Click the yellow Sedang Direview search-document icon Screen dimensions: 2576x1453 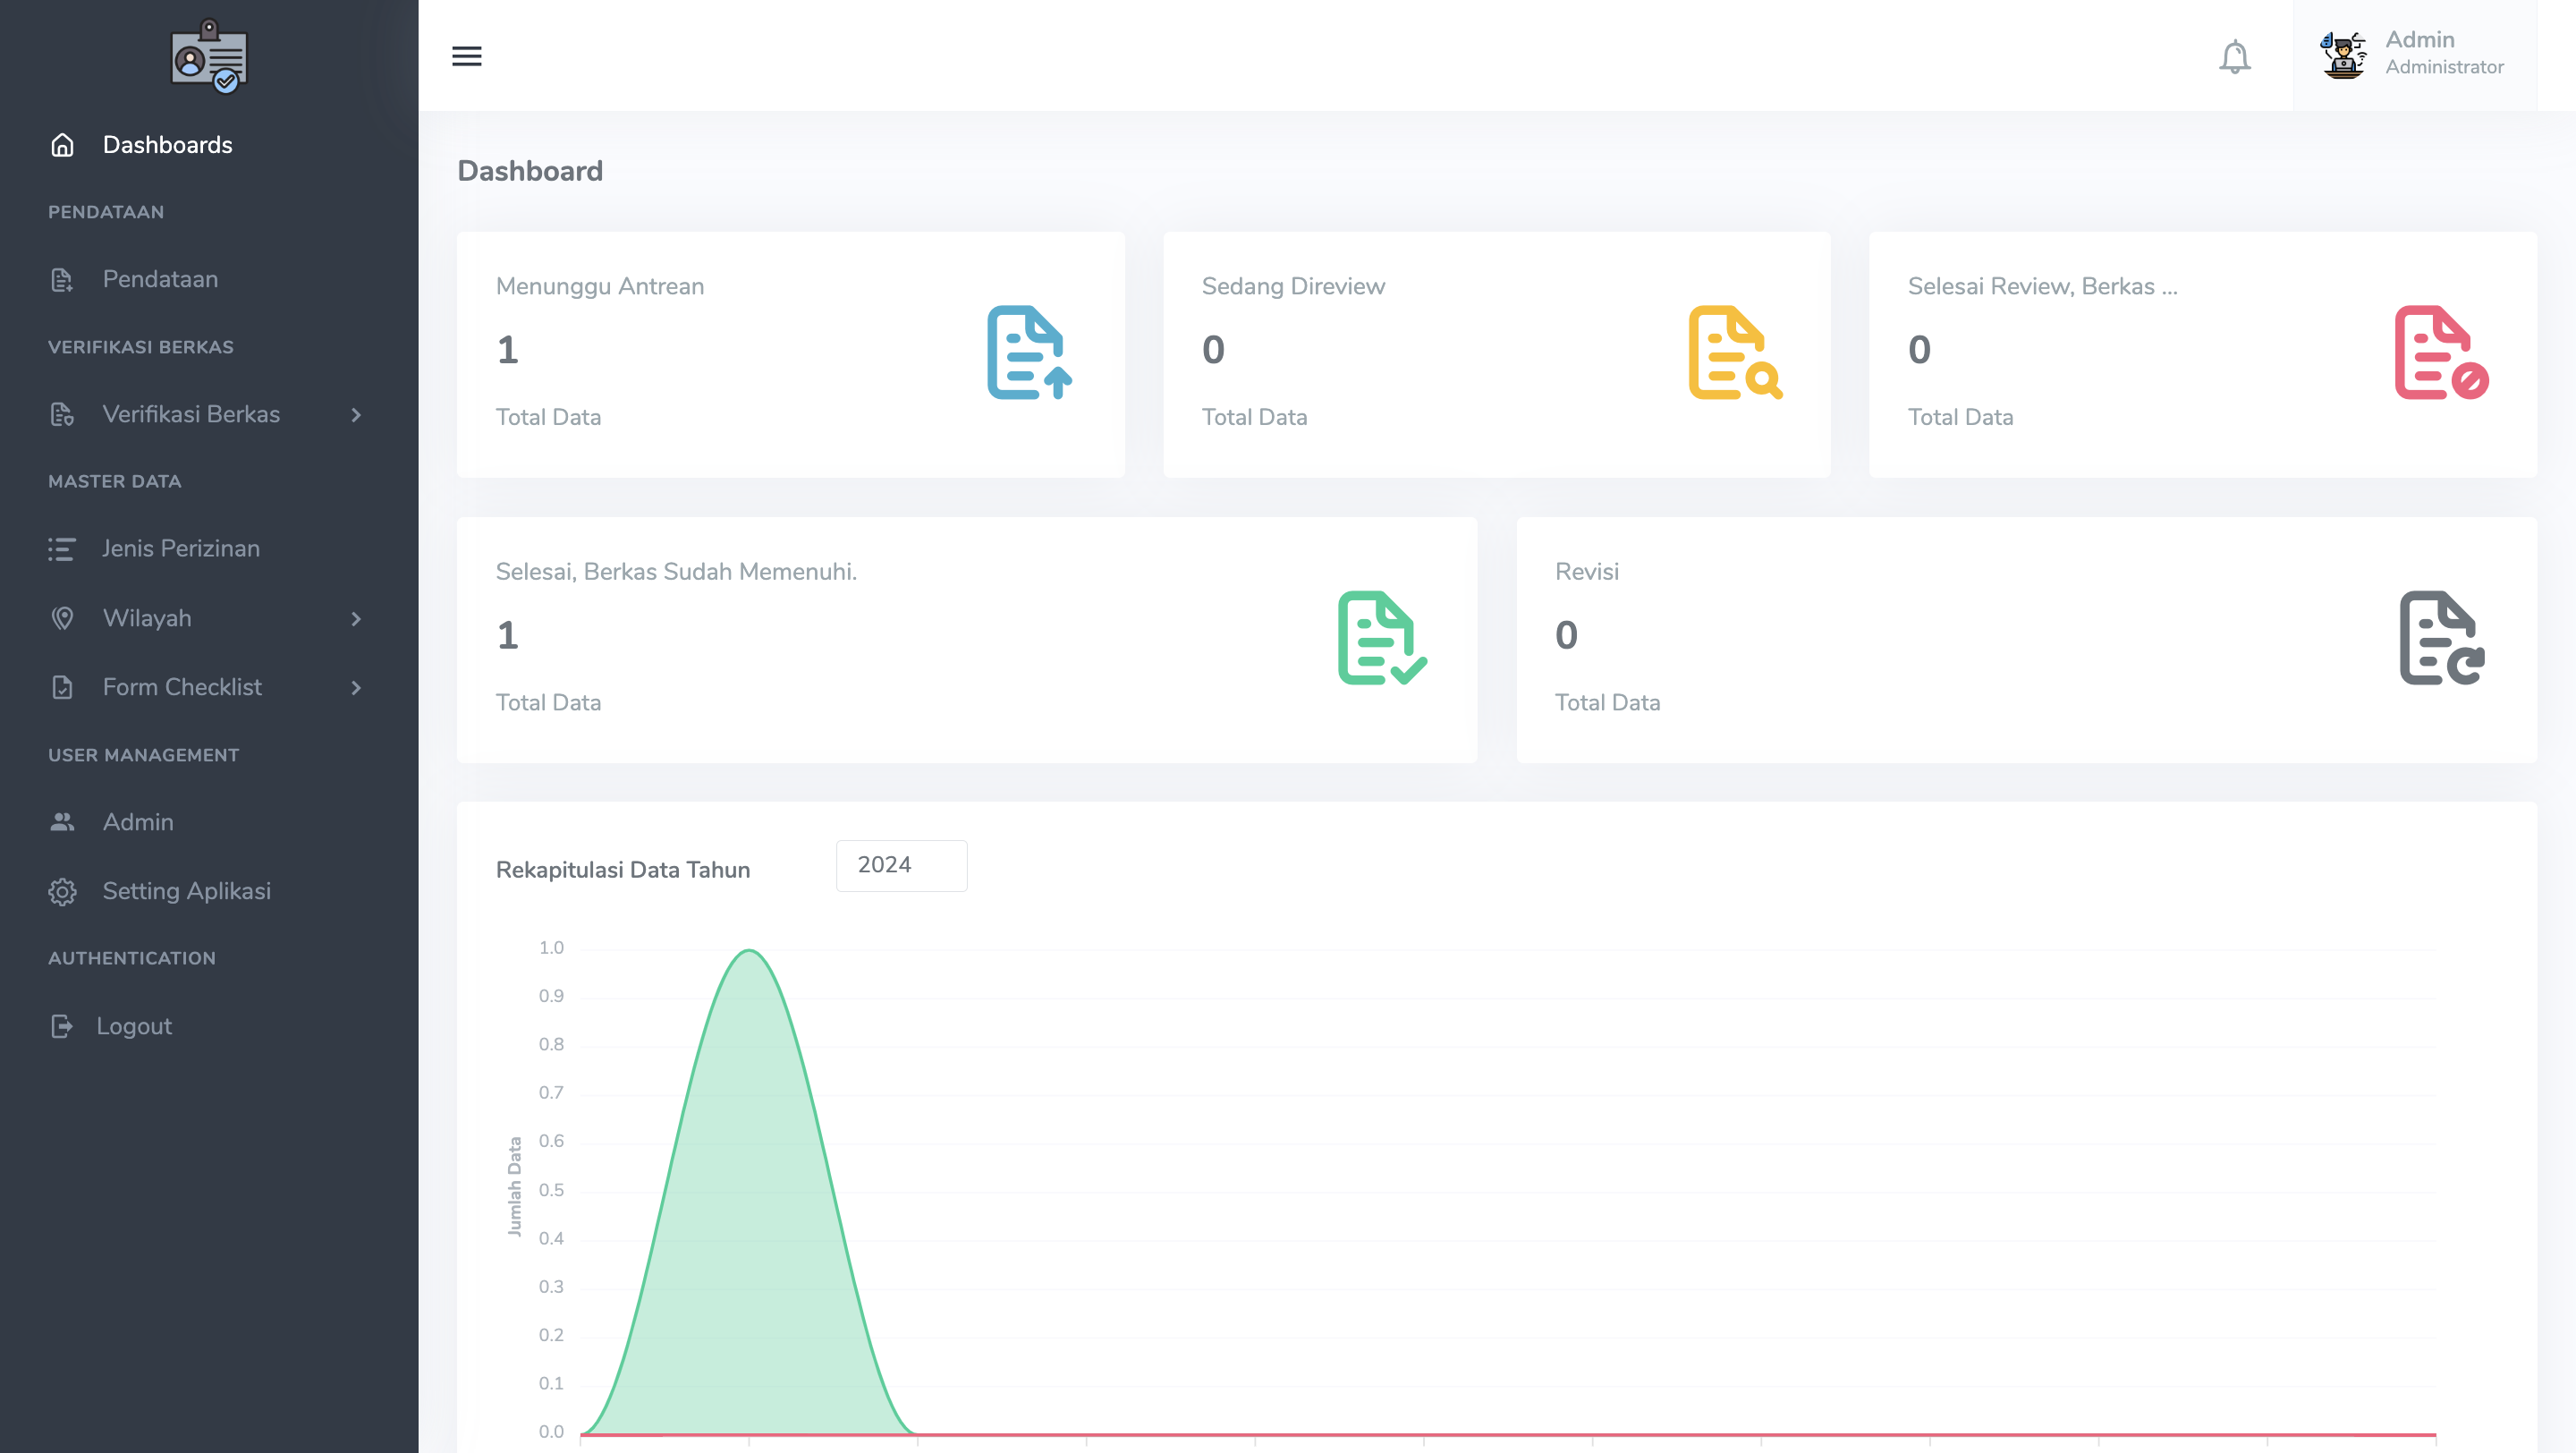point(1734,353)
